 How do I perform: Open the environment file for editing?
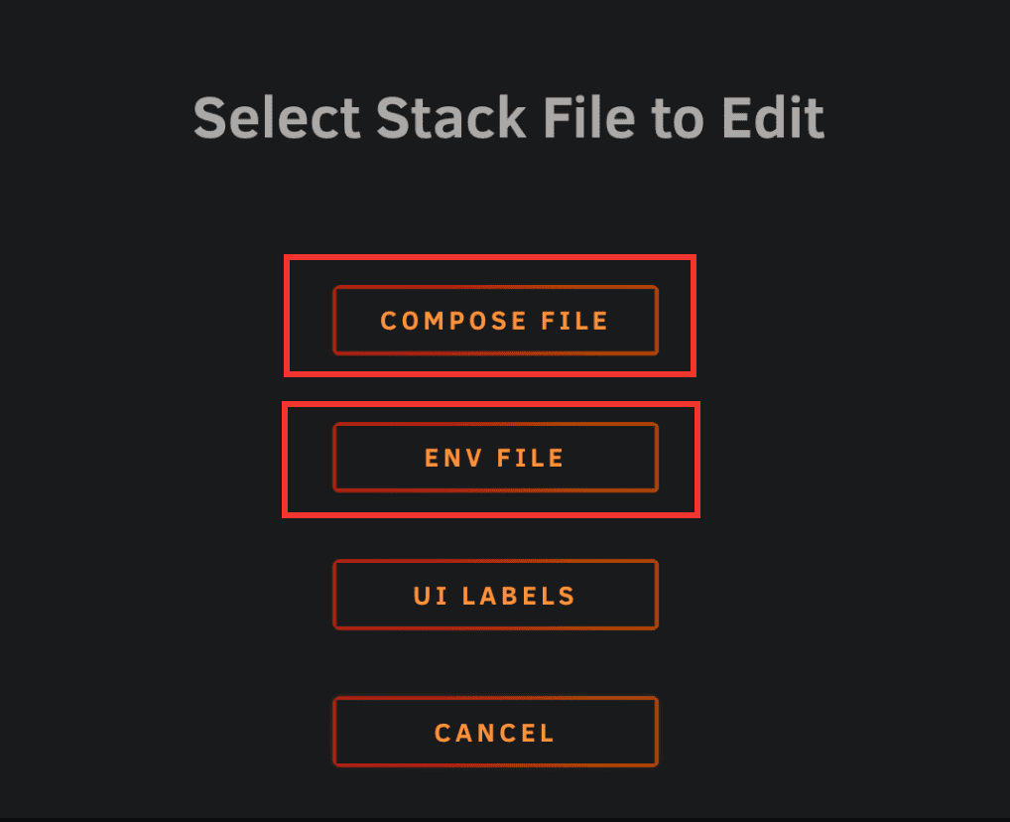pyautogui.click(x=495, y=458)
